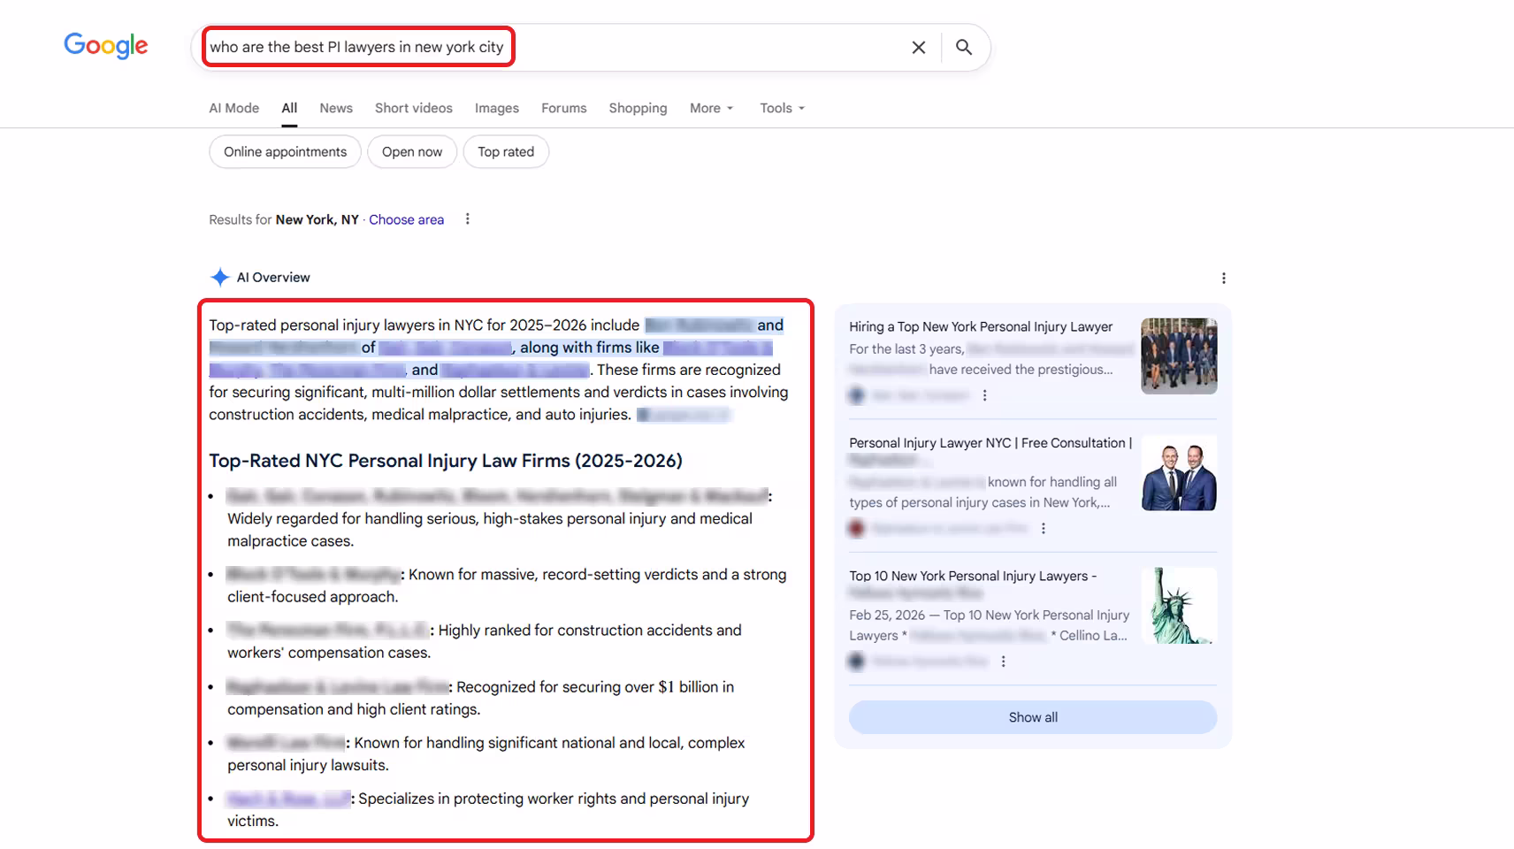Click text 'Known for handling significant national and local'
The width and height of the screenshot is (1514, 849).
point(519,743)
